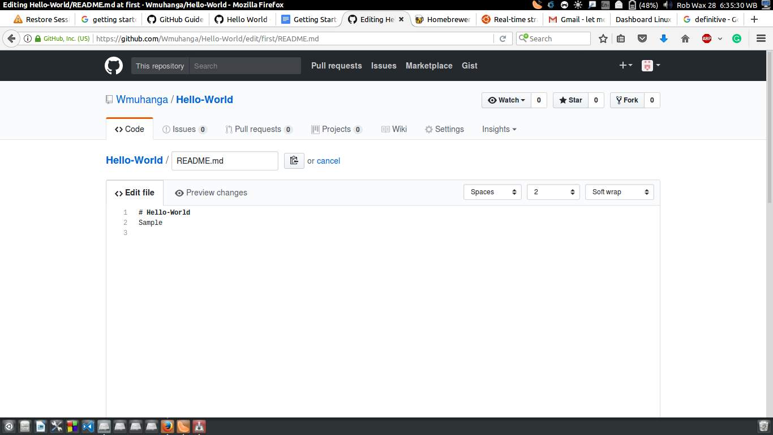This screenshot has width=773, height=435.
Task: Open the Settings gear tab of the repository
Action: pyautogui.click(x=445, y=129)
